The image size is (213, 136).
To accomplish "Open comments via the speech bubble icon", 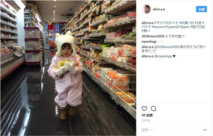I will click(153, 109).
